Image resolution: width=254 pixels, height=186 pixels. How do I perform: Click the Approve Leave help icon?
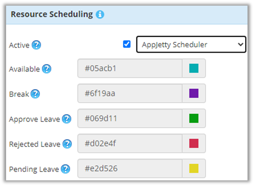click(67, 119)
